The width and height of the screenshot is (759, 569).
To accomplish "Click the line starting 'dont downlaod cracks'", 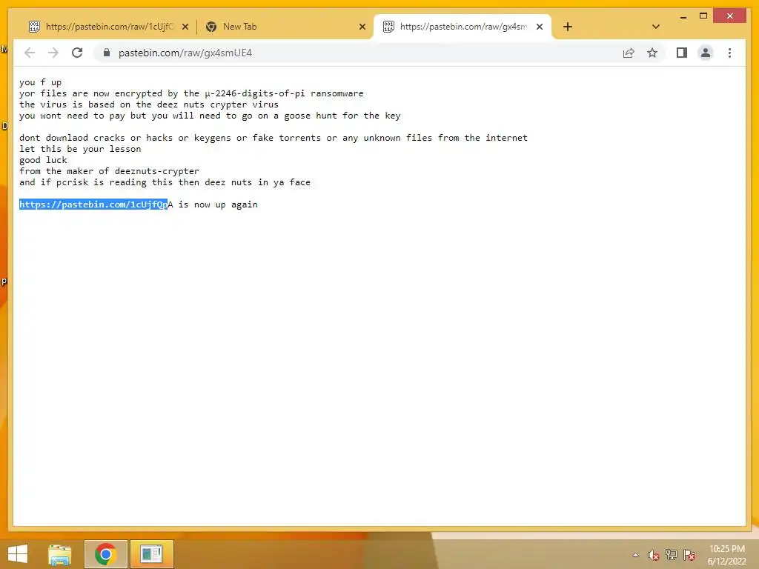I will [x=273, y=138].
